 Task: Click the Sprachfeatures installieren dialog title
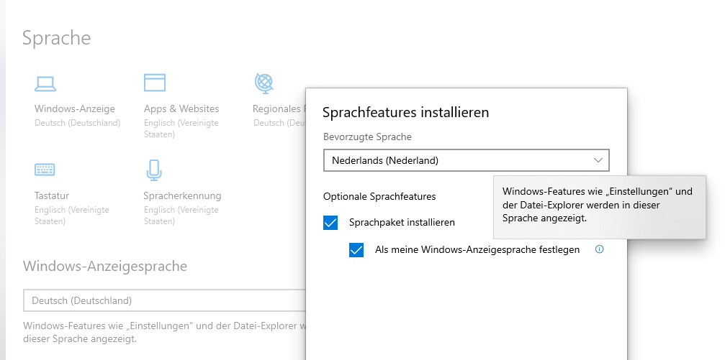tap(405, 112)
